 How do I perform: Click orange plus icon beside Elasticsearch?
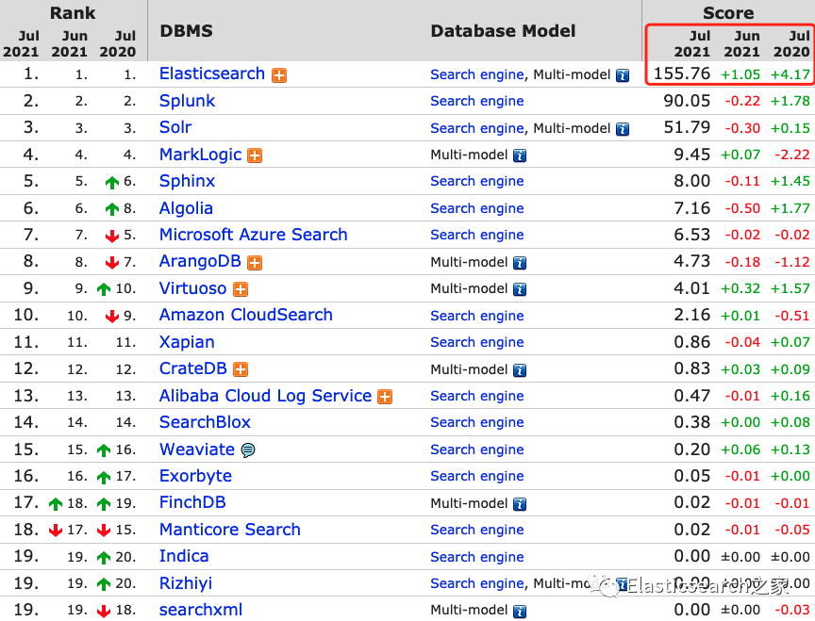(x=279, y=75)
